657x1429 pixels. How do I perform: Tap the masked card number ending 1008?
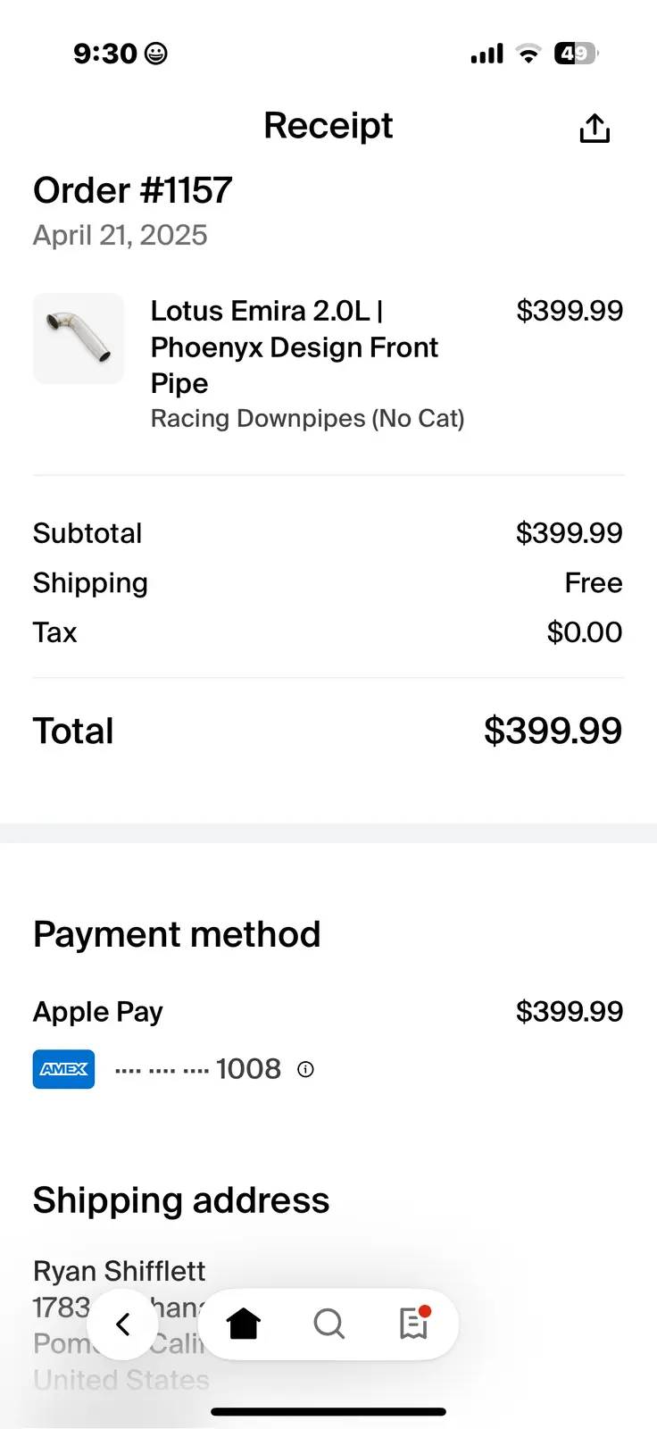click(x=198, y=1069)
